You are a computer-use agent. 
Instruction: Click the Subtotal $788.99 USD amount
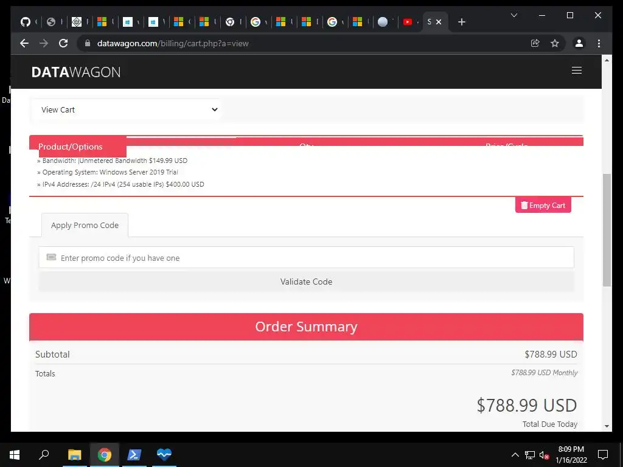point(551,355)
